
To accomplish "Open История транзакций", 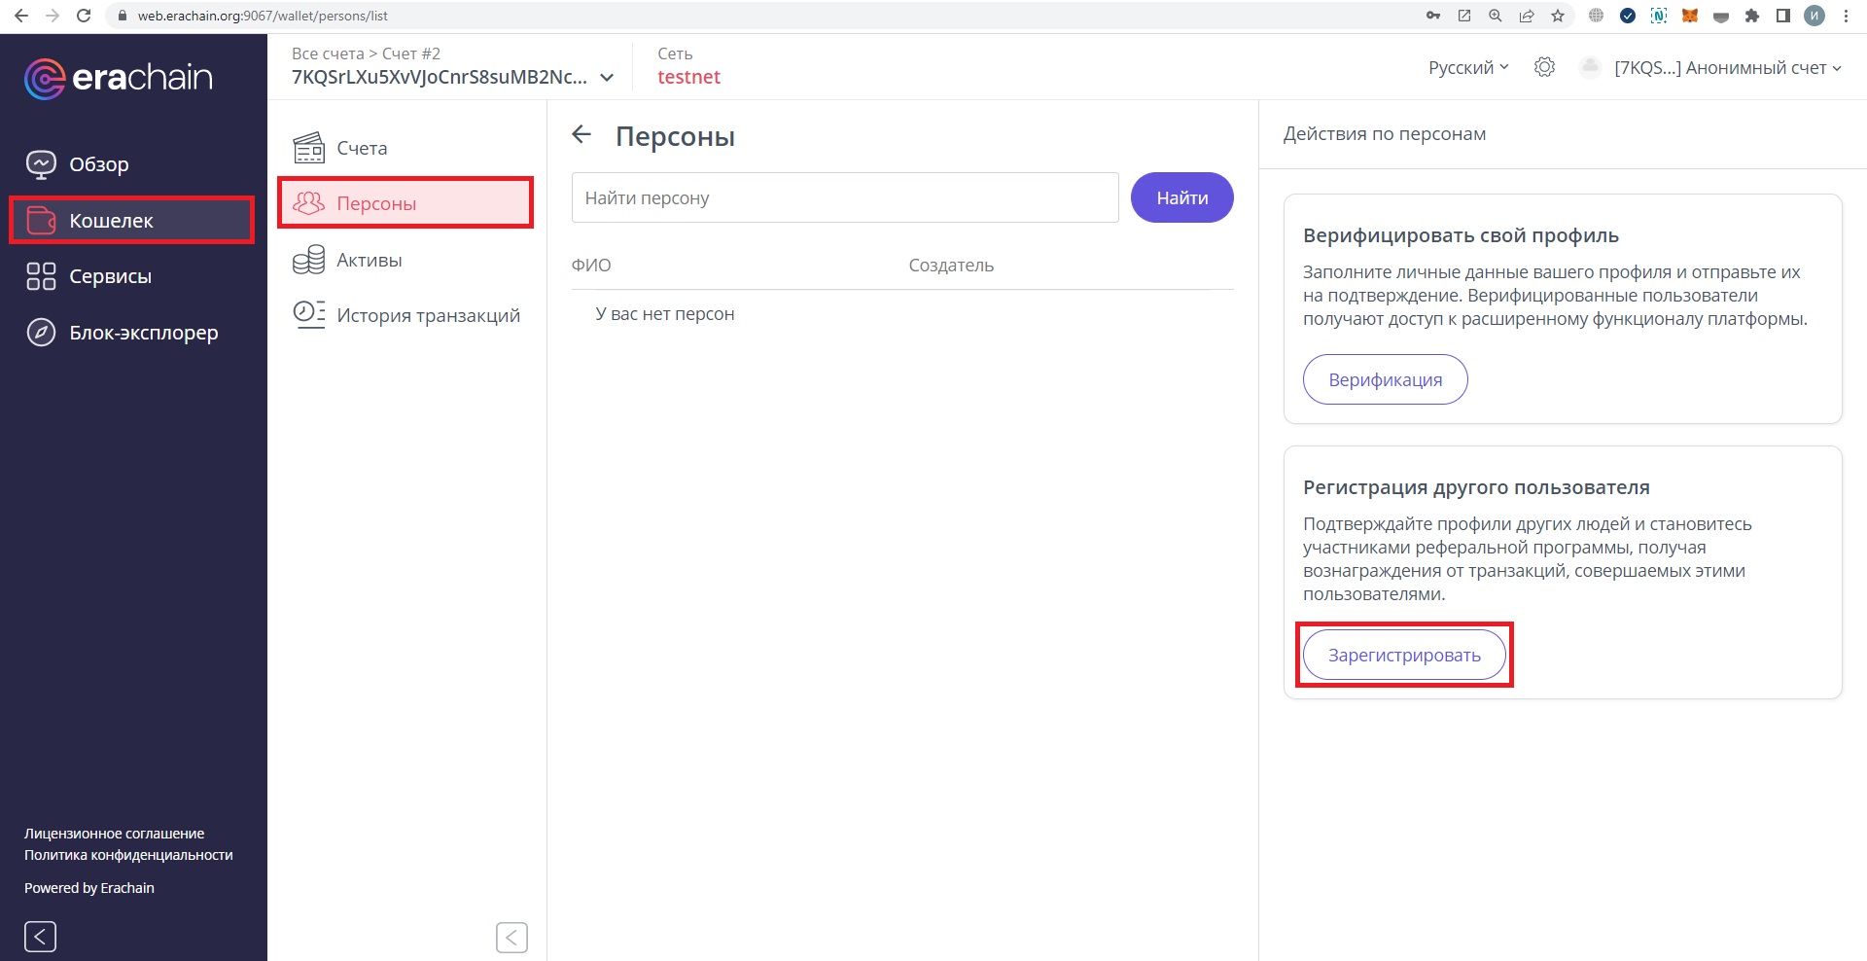I will (428, 315).
